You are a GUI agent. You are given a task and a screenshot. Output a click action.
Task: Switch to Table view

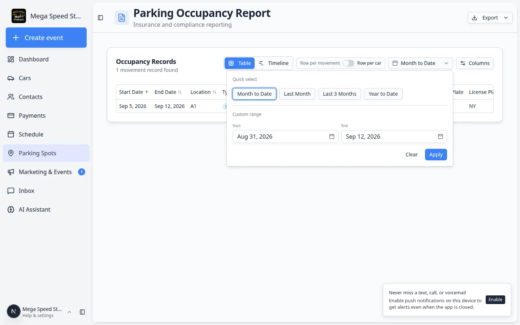[240, 63]
